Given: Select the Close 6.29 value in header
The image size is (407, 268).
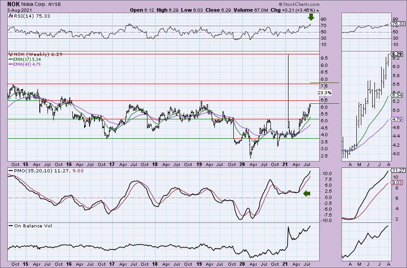Looking at the screenshot, I should click(218, 10).
